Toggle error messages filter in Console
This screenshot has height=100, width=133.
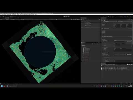[132, 64]
